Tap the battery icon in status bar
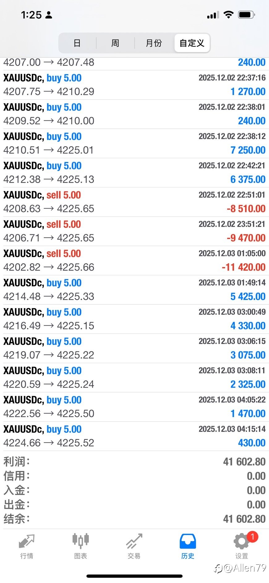269x583 pixels. point(246,15)
